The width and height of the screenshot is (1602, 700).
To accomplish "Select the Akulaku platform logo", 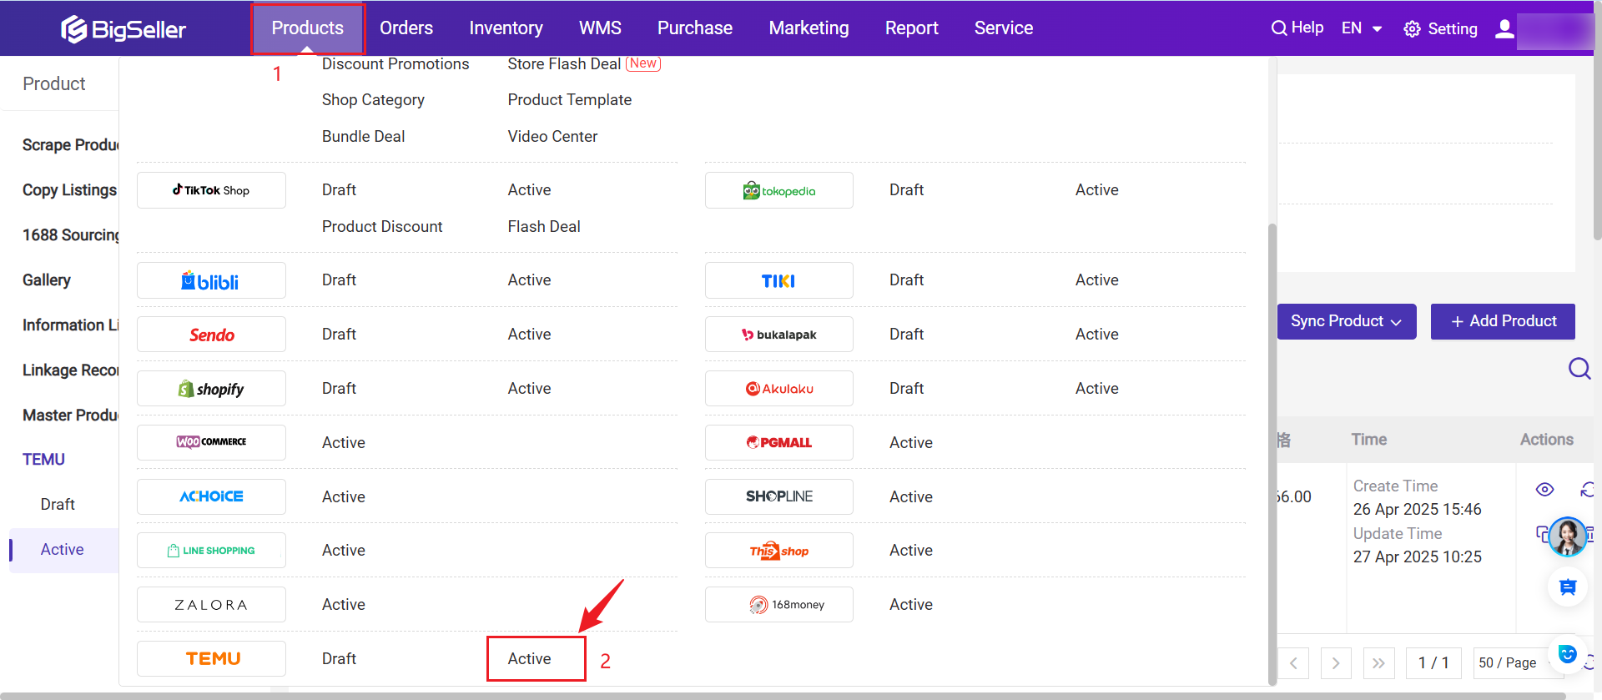I will (x=779, y=389).
